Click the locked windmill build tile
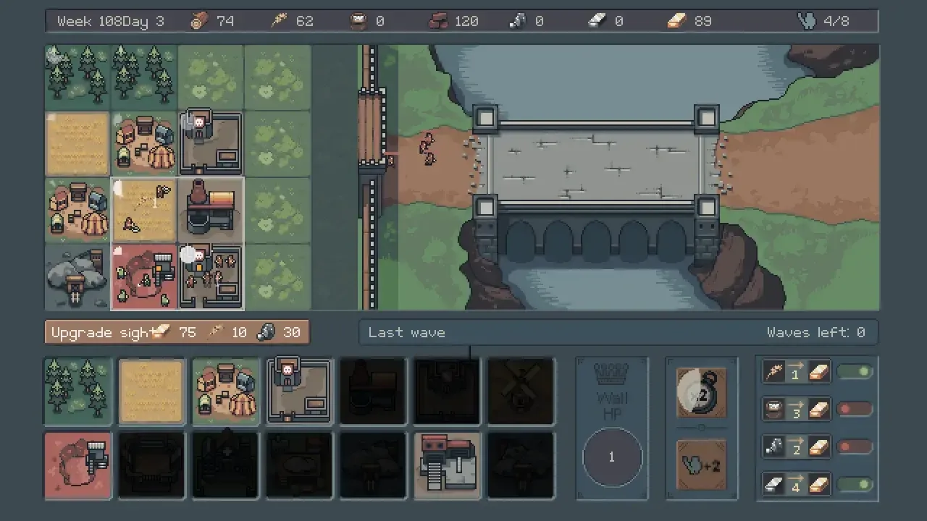The image size is (927, 521). (521, 391)
